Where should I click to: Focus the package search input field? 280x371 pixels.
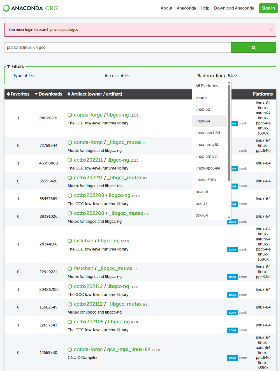pyautogui.click(x=118, y=48)
